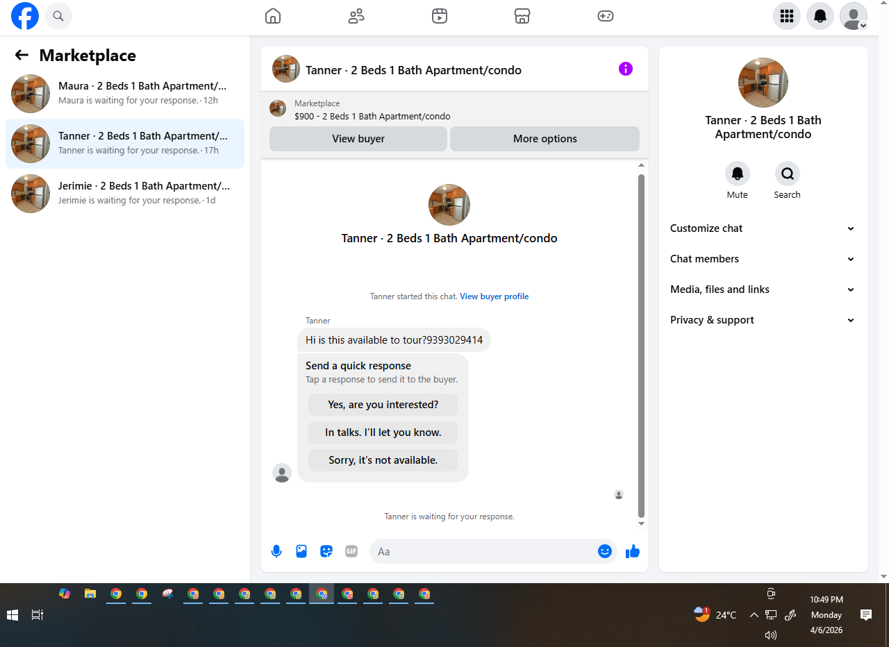The height and width of the screenshot is (647, 889).
Task: Expand the Privacy & support section
Action: click(763, 320)
